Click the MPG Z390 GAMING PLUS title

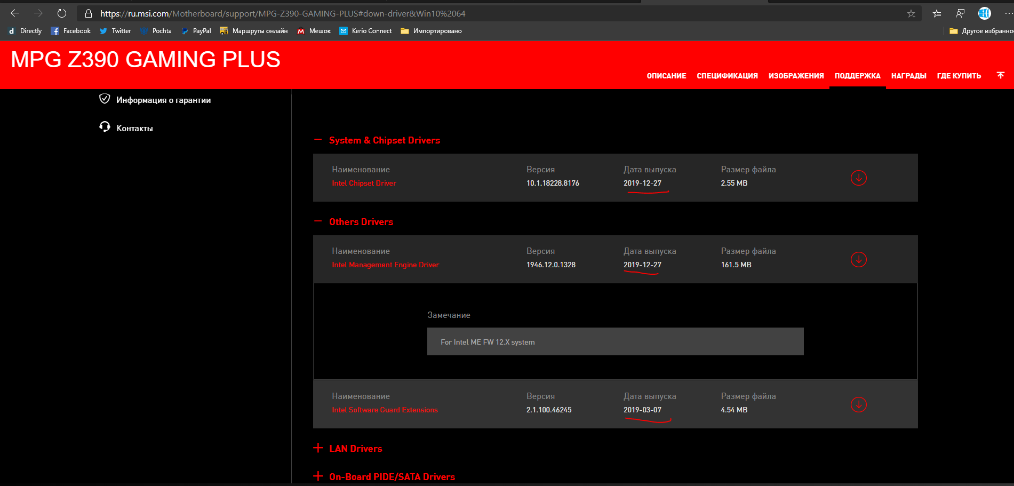point(146,59)
